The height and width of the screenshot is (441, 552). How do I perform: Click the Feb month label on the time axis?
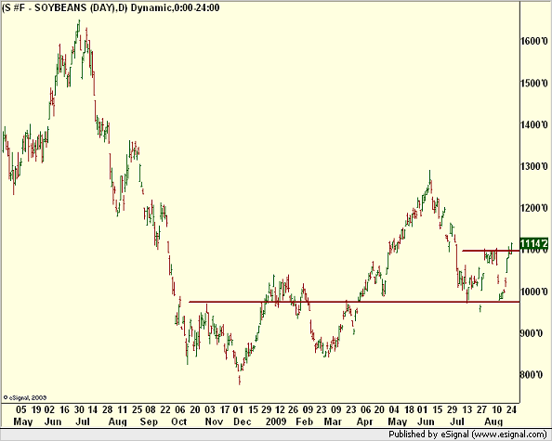tap(305, 422)
